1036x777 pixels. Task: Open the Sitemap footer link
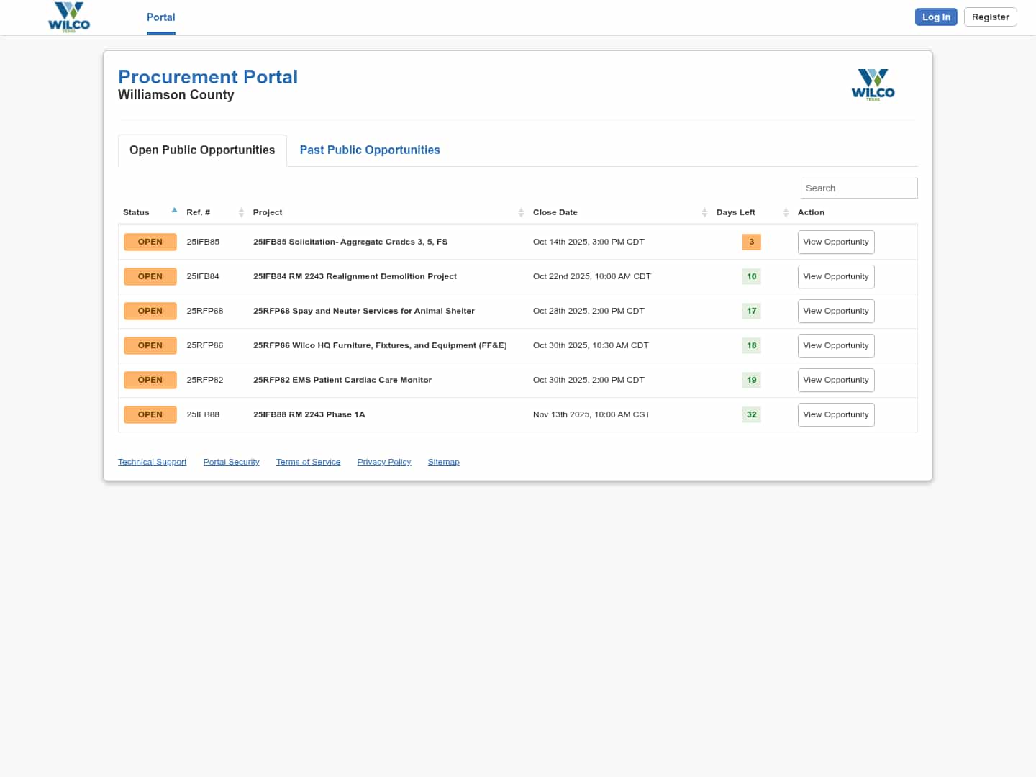point(443,463)
